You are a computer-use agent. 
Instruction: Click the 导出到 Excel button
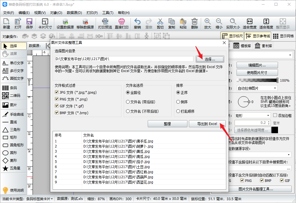[x=207, y=124]
